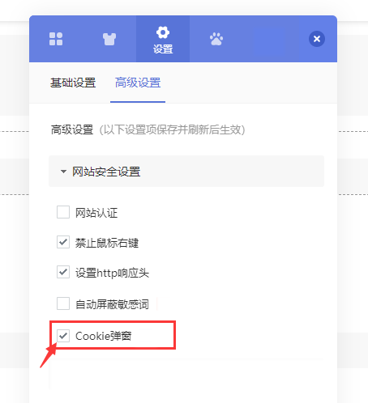
Task: Click the 自动屏蔽敏感词 label
Action: tap(112, 304)
